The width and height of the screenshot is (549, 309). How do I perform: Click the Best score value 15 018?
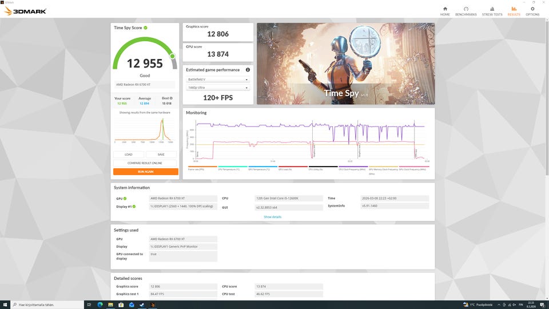click(166, 104)
